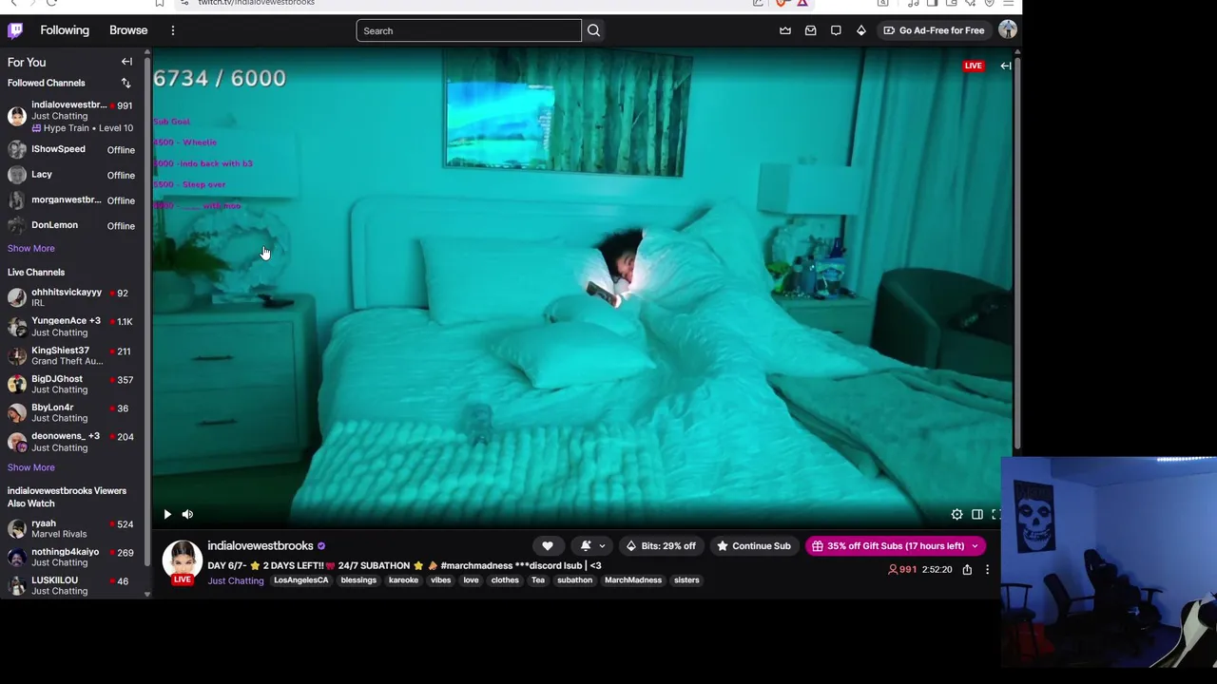Click the viewer count 991

click(901, 569)
